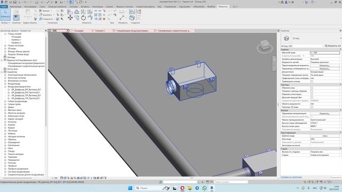
Task: Switch to Спецификация воздухораспред... view tab
Action: coord(133,31)
